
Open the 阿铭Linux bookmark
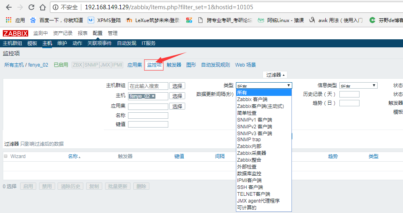(281, 20)
